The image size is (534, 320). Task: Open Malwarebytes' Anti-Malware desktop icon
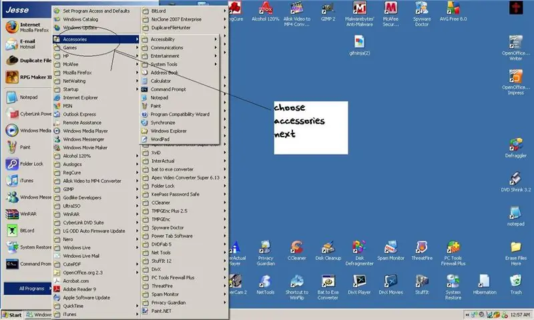359,14
